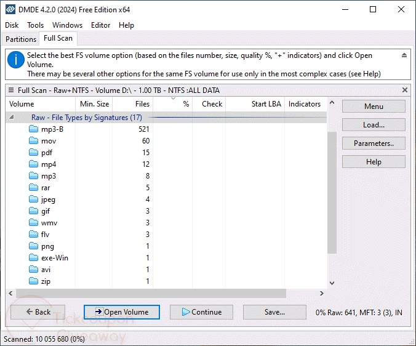The width and height of the screenshot is (416, 346).
Task: Click the Menu button on right side
Action: [374, 107]
